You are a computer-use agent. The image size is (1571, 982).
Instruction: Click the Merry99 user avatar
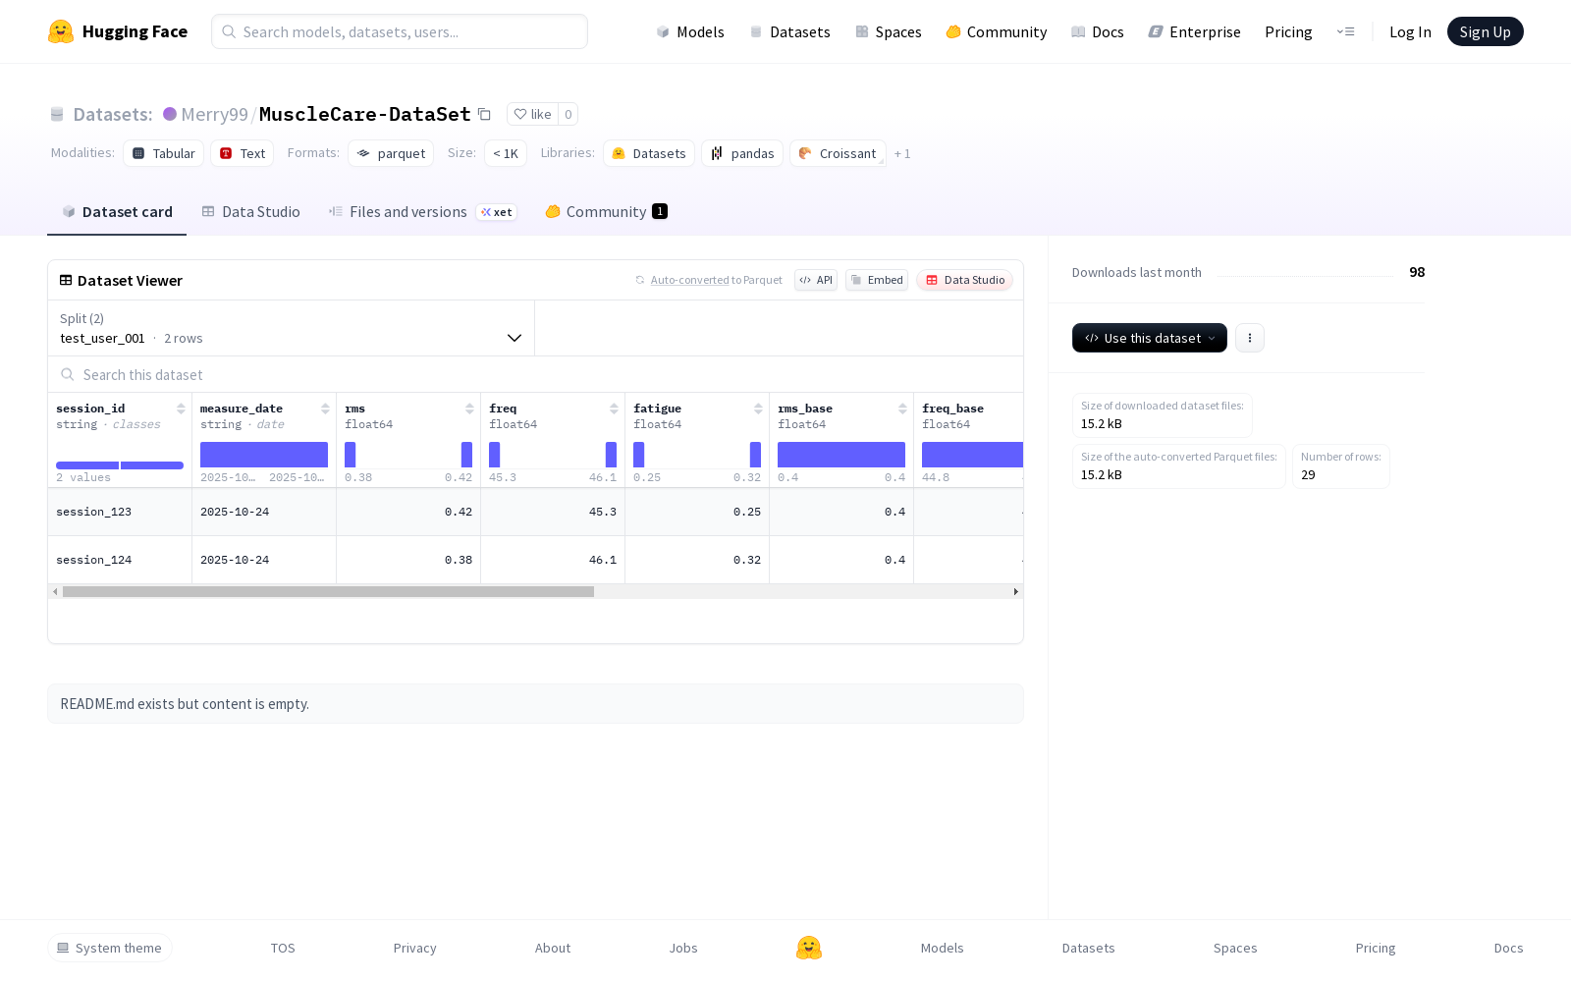(170, 114)
